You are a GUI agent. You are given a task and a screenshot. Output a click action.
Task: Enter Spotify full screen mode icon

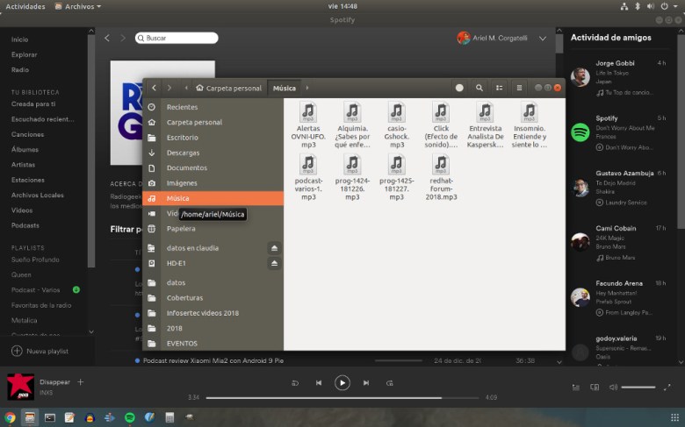coord(667,388)
